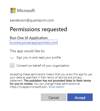Screen dimensions: 100x111
Task: Click the blue square of Microsoft logo
Action: pyautogui.click(x=12, y=12)
